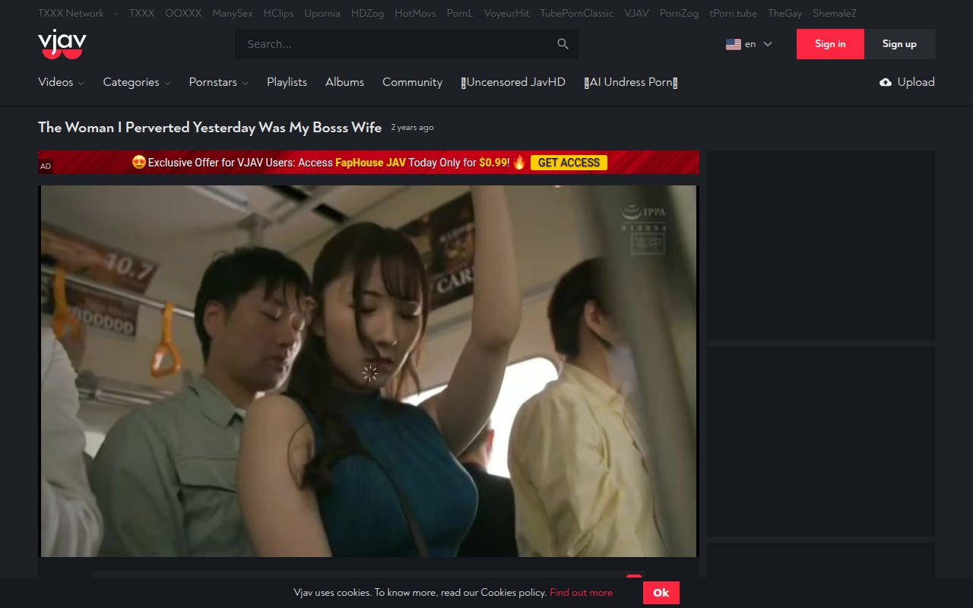Open the Find out more link
This screenshot has width=973, height=608.
[x=581, y=592]
